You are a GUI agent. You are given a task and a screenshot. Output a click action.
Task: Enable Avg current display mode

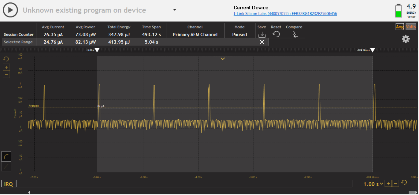400,27
